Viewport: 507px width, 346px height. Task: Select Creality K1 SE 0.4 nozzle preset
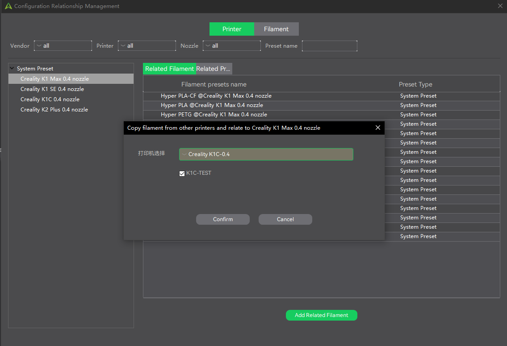71,89
